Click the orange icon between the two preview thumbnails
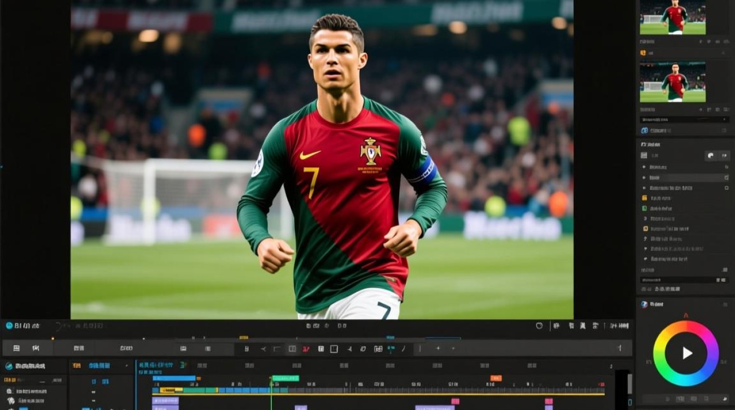 [643, 53]
